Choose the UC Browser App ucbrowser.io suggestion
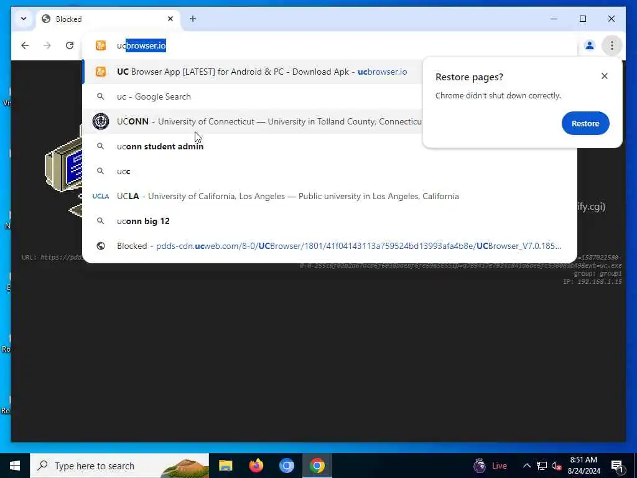This screenshot has width=637, height=478. click(252, 72)
